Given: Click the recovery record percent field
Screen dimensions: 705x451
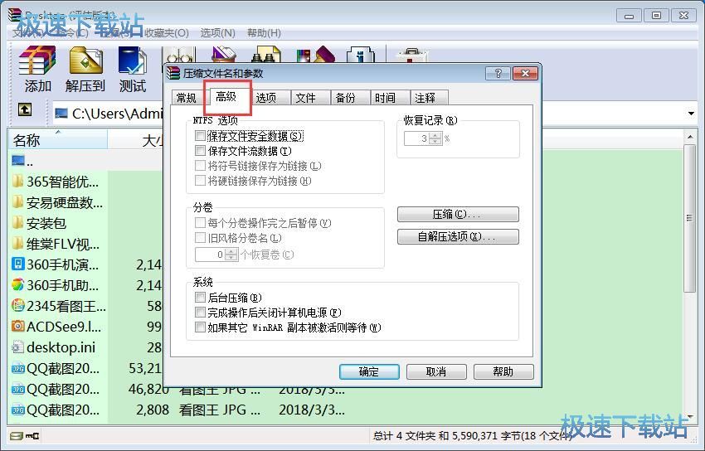Looking at the screenshot, I should (x=416, y=138).
